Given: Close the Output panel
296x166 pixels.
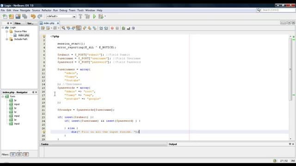Looking at the screenshot, I should click(x=293, y=144).
